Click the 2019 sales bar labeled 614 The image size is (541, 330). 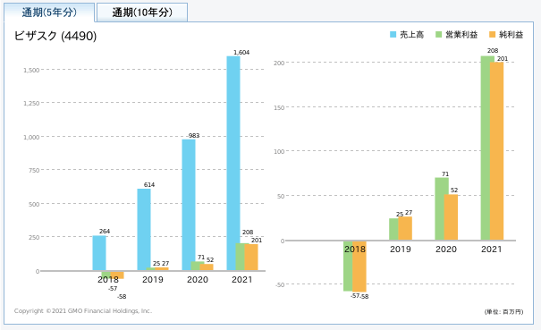(x=144, y=230)
